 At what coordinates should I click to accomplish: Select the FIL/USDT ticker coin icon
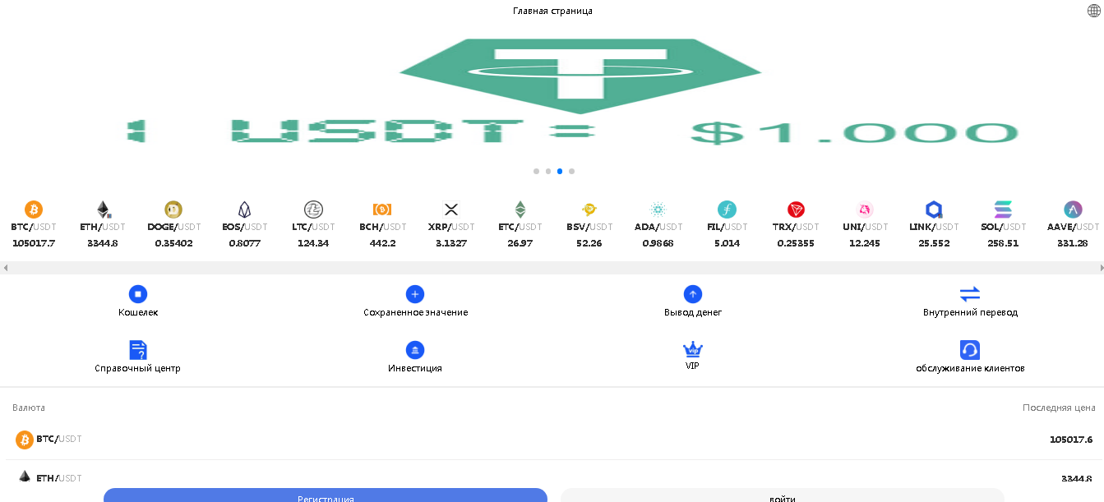point(727,210)
